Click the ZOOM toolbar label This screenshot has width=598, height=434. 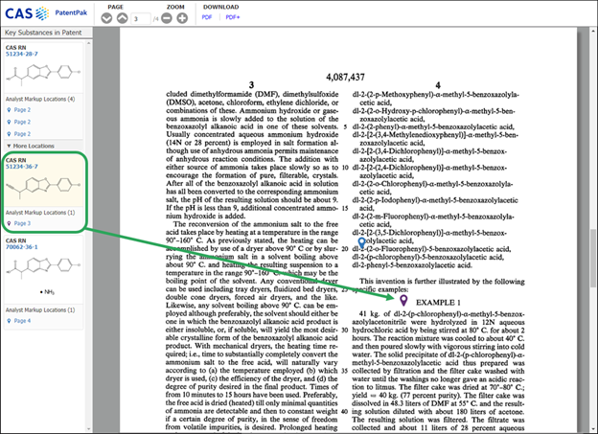pos(175,7)
